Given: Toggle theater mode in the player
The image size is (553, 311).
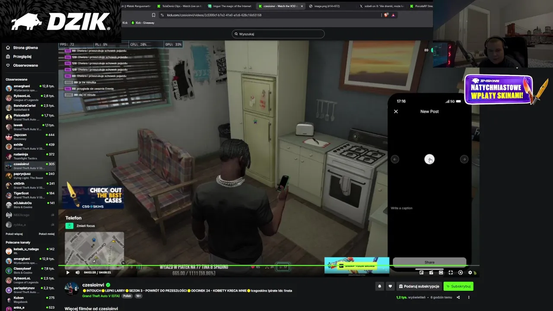Looking at the screenshot, I should click(441, 273).
